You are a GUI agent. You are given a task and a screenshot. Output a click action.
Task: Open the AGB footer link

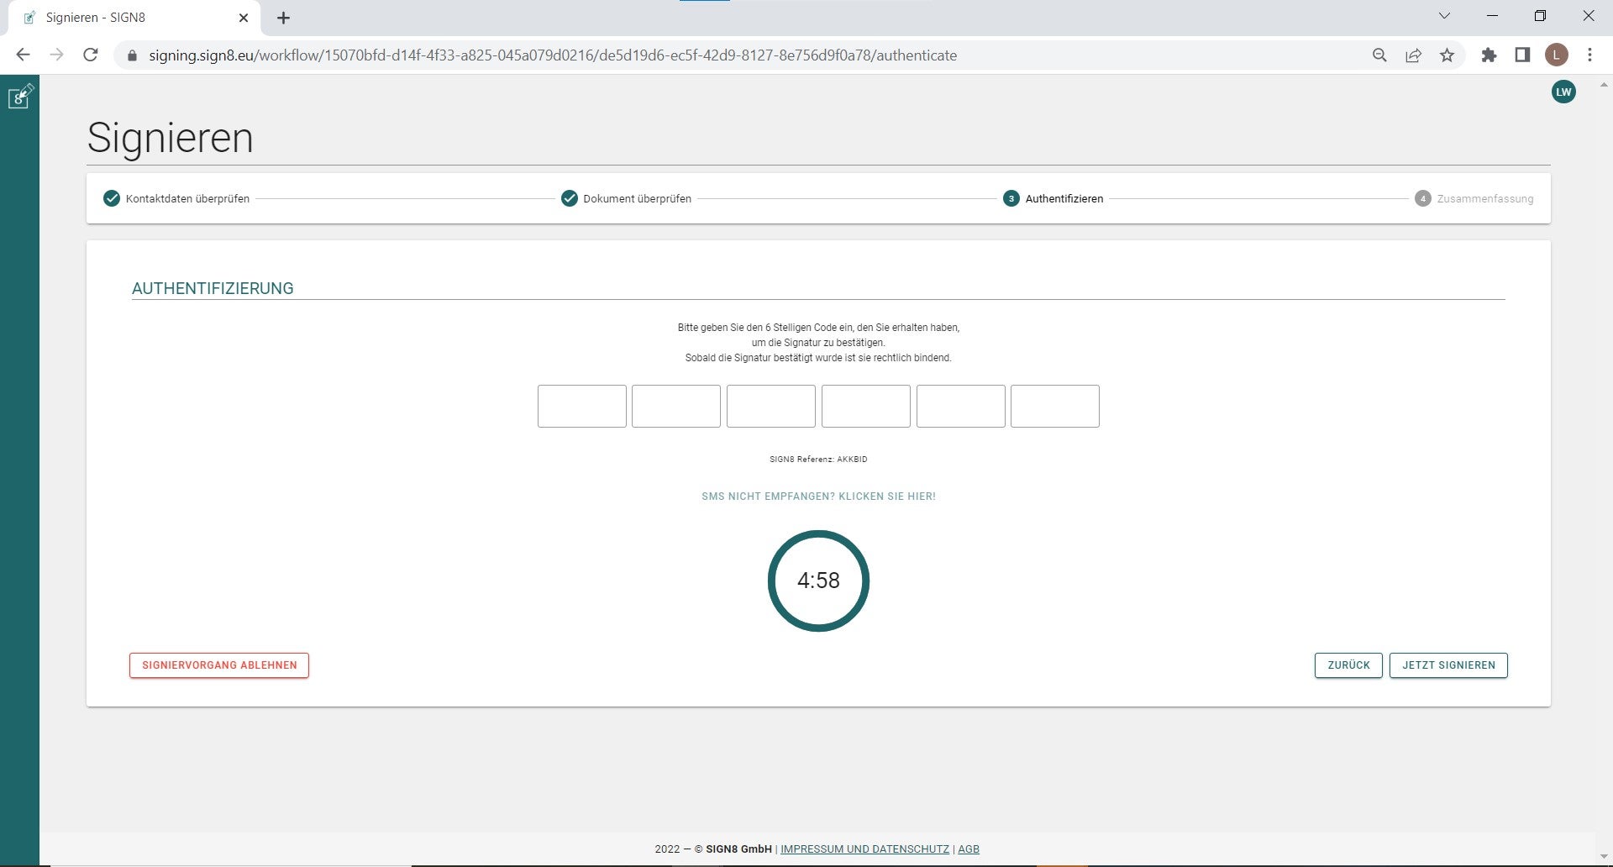[969, 849]
